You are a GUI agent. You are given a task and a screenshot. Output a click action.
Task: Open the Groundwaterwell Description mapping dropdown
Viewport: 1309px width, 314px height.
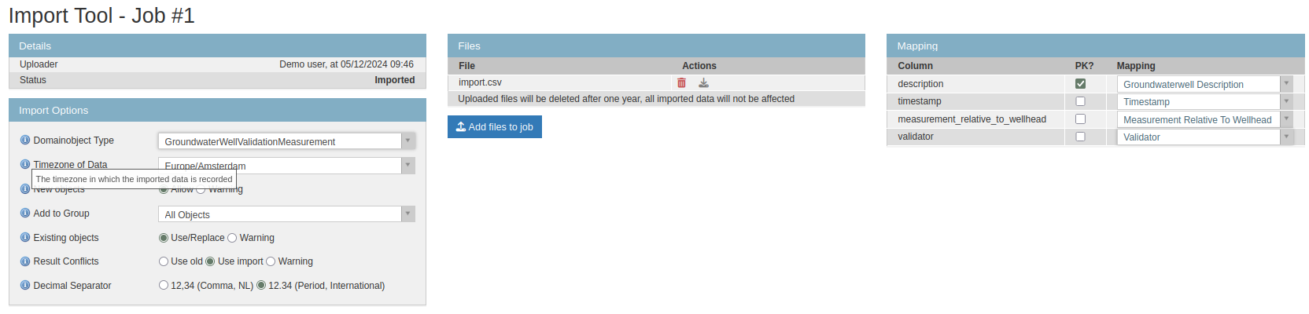[1204, 84]
